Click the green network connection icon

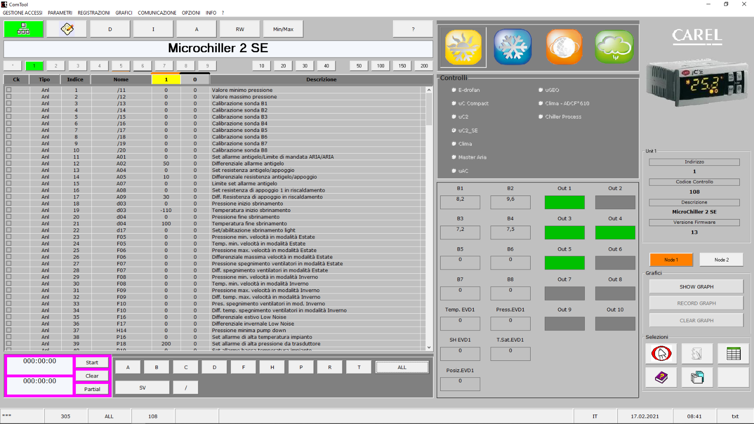point(24,29)
